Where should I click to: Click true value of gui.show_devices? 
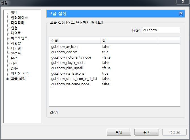coord(105,52)
